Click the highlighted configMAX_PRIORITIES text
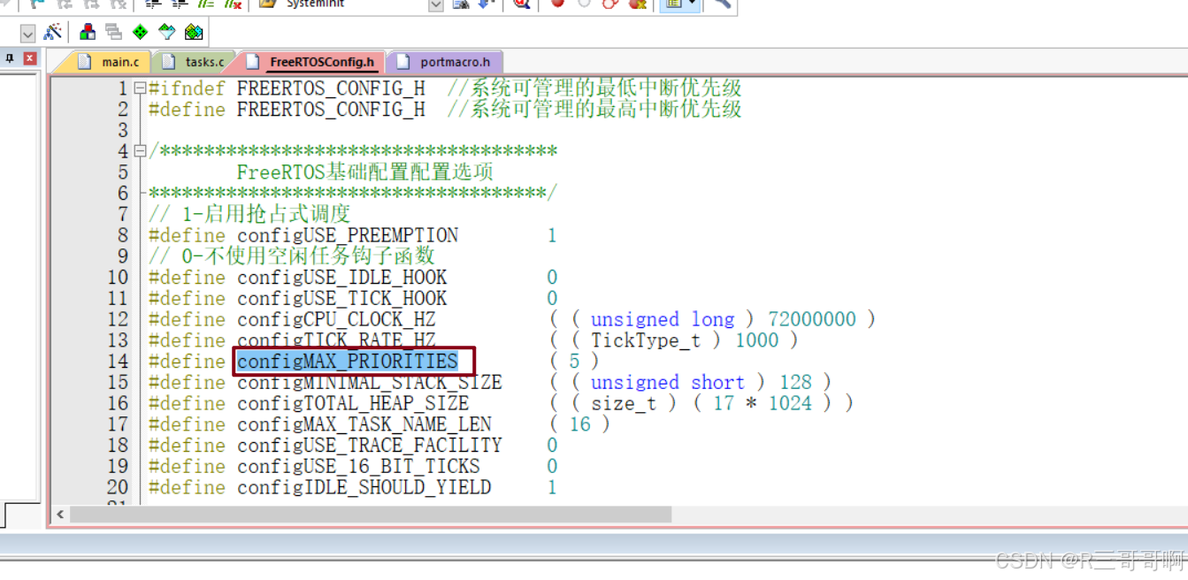 coord(348,361)
